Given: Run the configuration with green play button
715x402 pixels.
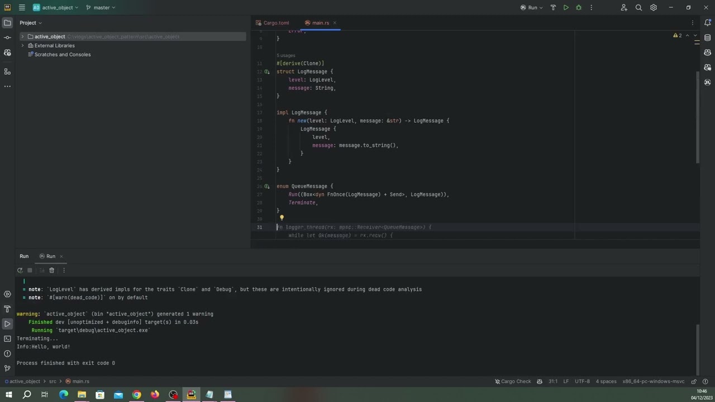Looking at the screenshot, I should [566, 7].
